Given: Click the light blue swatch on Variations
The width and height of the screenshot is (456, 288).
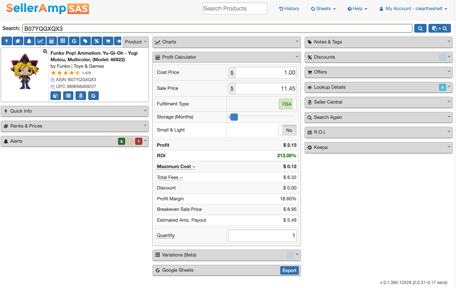Looking at the screenshot, I should (x=290, y=255).
